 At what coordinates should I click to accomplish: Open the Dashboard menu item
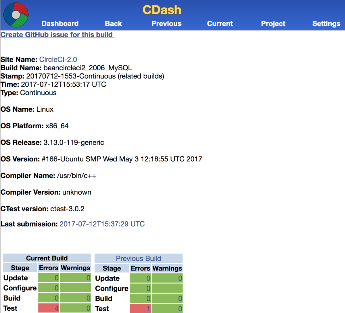[60, 24]
